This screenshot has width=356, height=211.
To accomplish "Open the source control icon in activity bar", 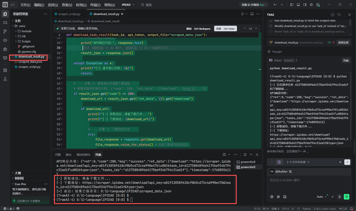I will (5, 32).
